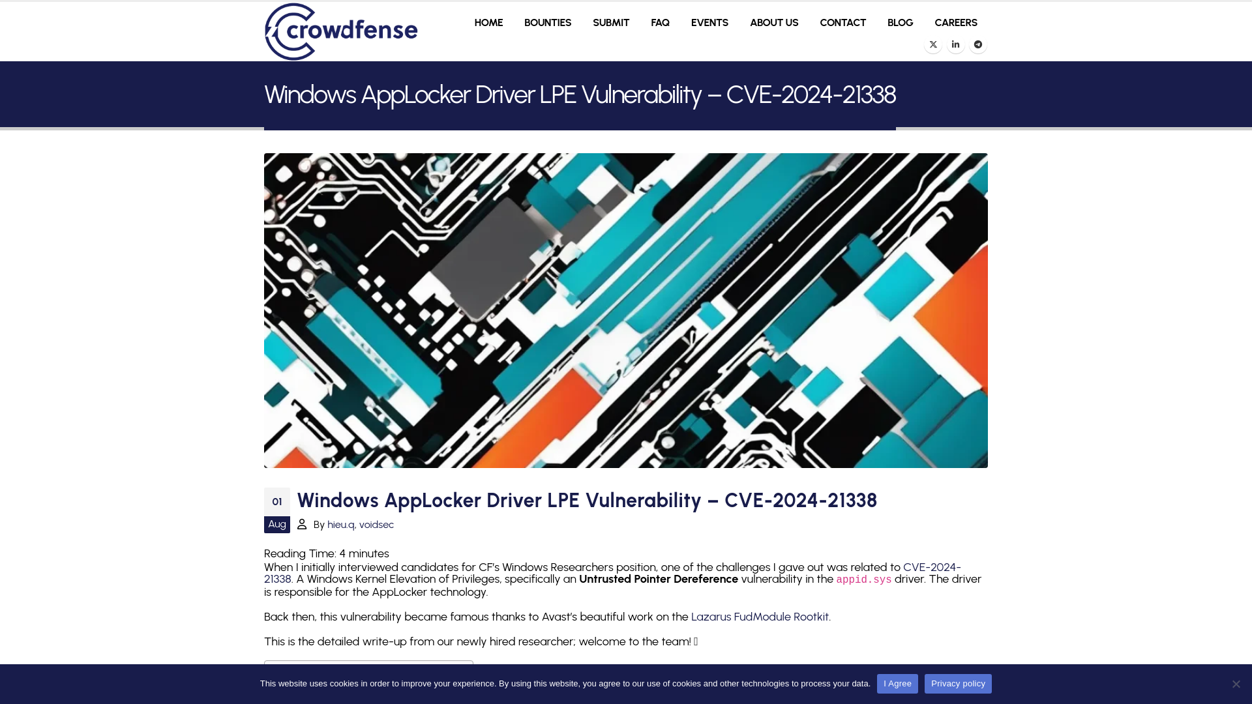Open the X (Twitter) social icon
1252x704 pixels.
tap(933, 44)
